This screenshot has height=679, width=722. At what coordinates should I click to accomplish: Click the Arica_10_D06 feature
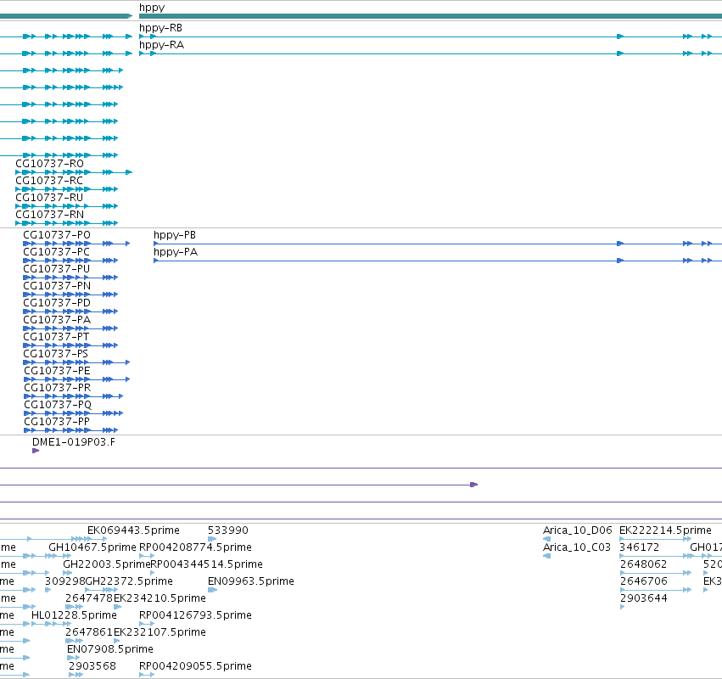coord(578,530)
